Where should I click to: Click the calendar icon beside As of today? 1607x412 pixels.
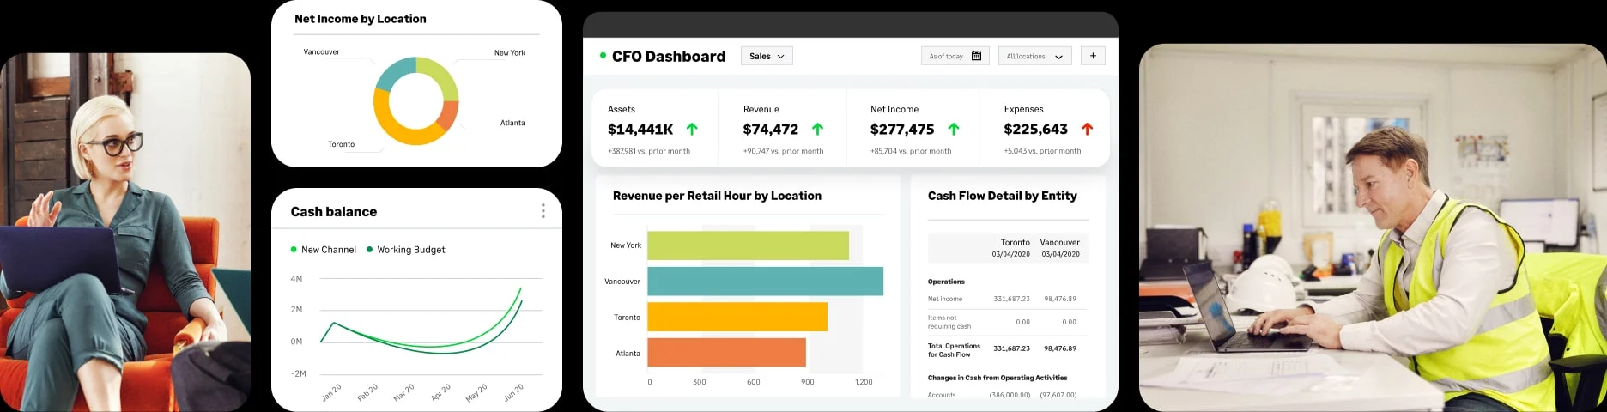pyautogui.click(x=976, y=56)
